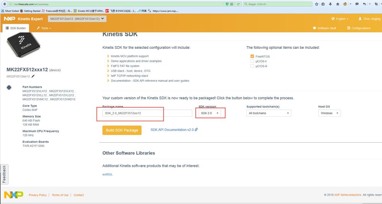The width and height of the screenshot is (382, 204).
Task: Click the QR code icon in address bar
Action: click(232, 4)
